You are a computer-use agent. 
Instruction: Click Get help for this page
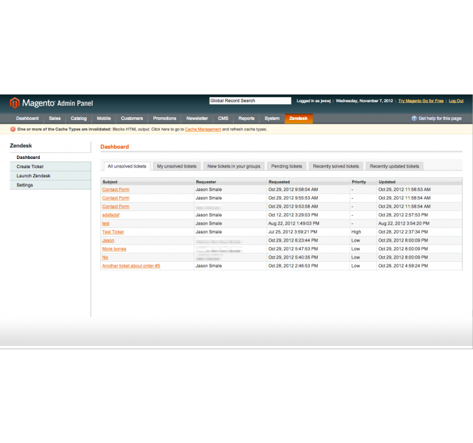[x=440, y=119]
